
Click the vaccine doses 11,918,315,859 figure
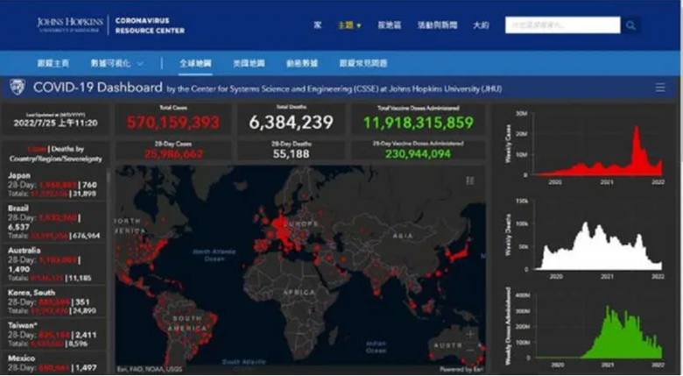pos(419,123)
